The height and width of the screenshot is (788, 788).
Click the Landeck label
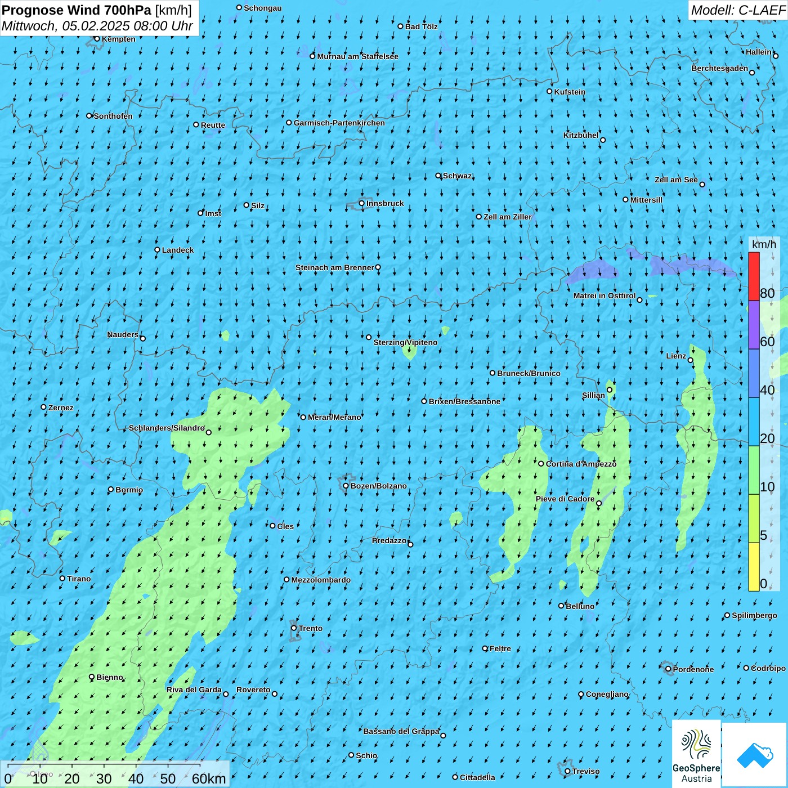click(178, 250)
